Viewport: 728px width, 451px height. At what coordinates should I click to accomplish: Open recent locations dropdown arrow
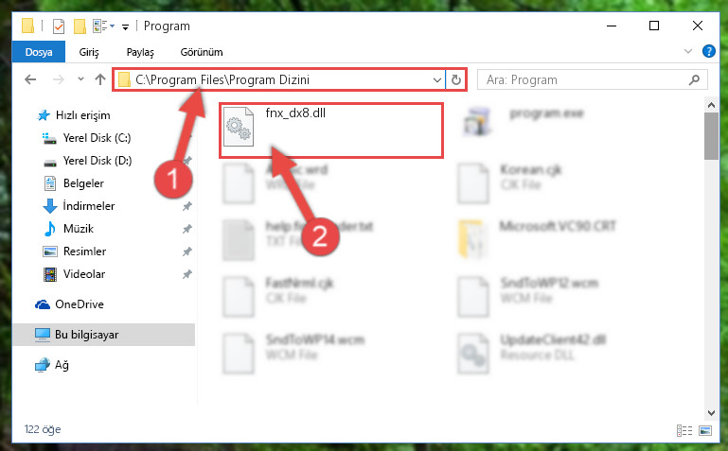80,79
